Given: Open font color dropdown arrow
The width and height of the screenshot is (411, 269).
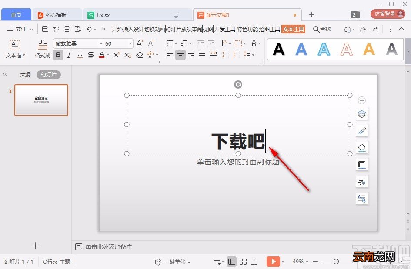Looking at the screenshot, I should (x=108, y=55).
